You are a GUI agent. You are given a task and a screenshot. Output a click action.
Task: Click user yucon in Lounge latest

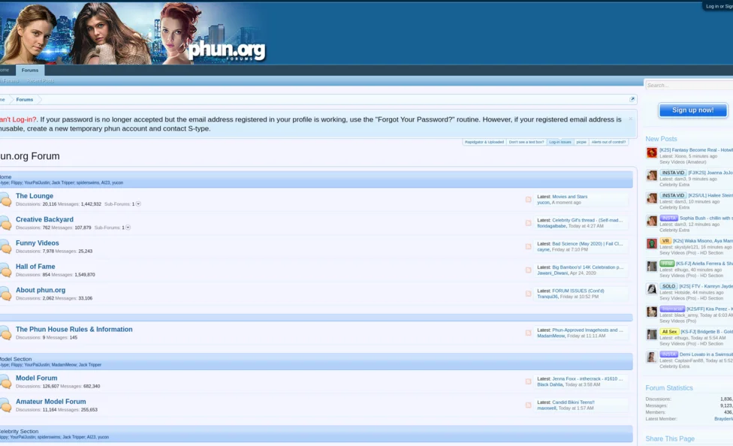[x=543, y=203]
